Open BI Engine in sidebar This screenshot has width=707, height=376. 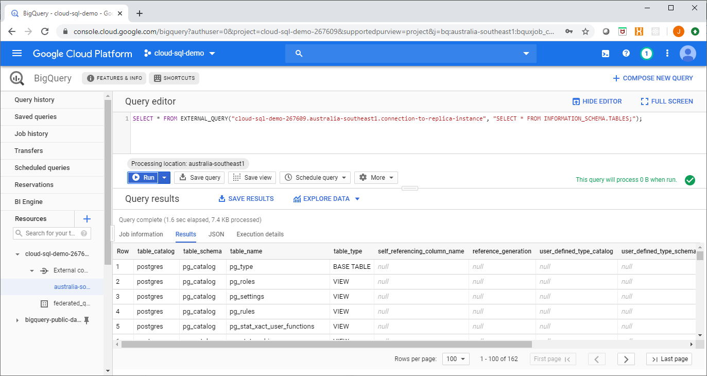[52, 202]
